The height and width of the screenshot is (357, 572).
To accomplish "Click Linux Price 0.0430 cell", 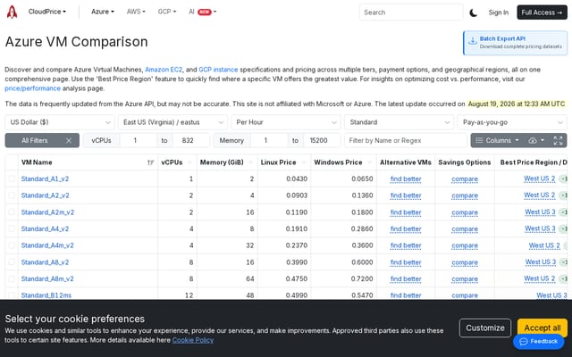I will [x=284, y=178].
